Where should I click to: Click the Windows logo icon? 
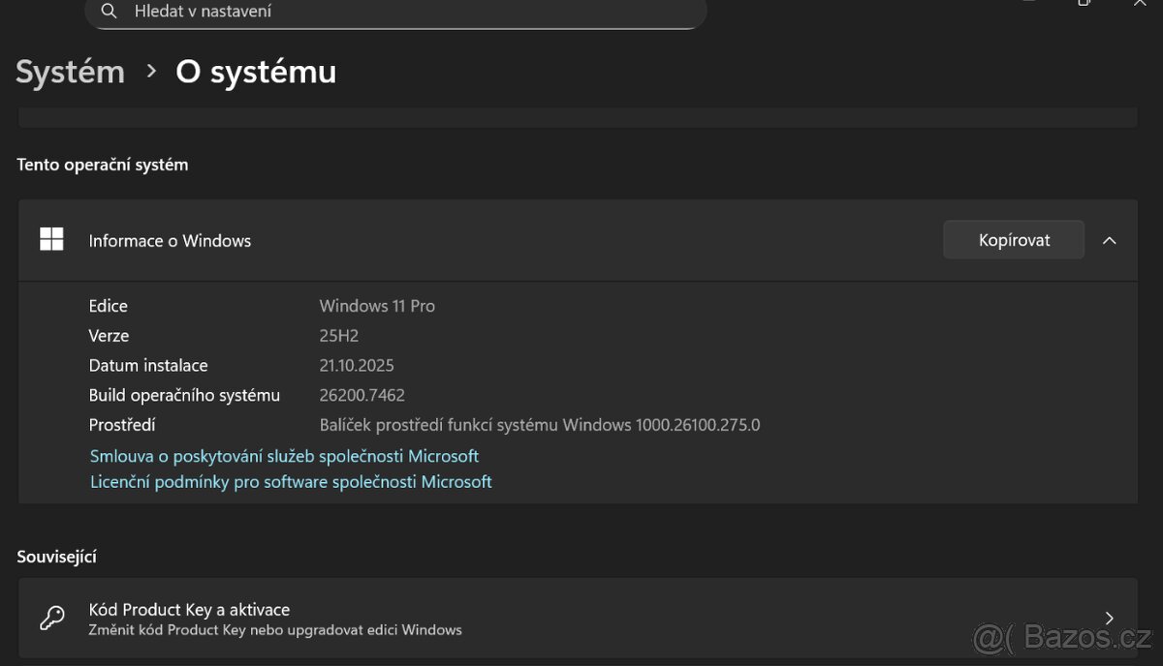[51, 240]
